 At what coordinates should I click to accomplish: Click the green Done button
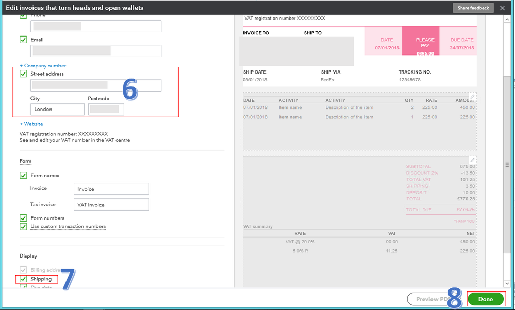coord(486,299)
